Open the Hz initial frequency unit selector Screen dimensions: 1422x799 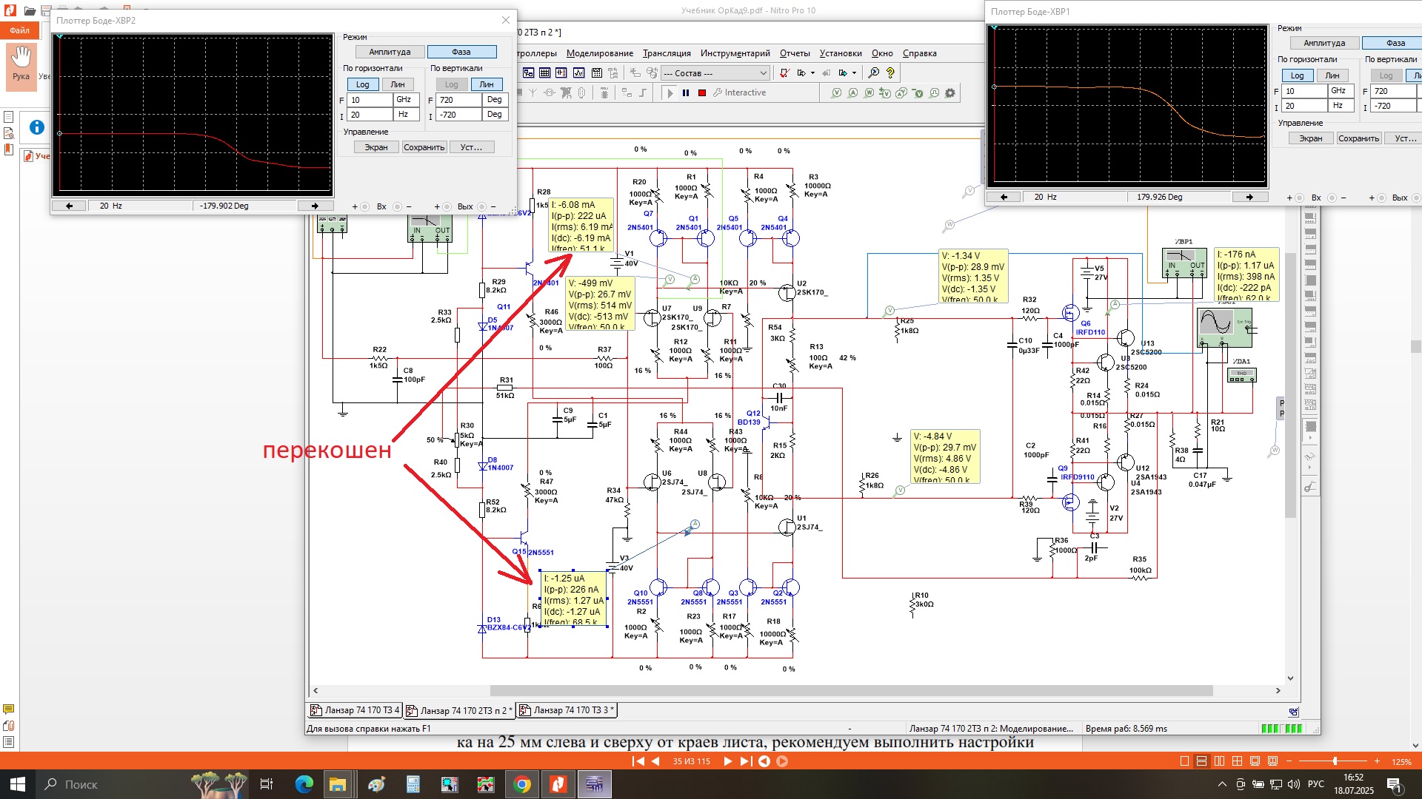[x=406, y=115]
